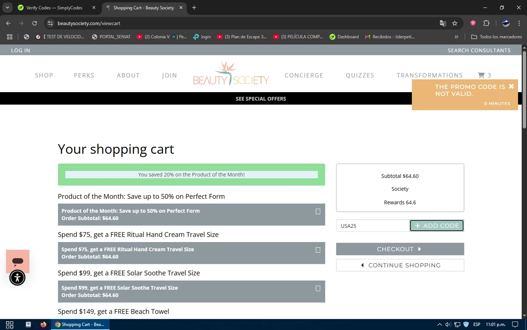The image size is (527, 330).
Task: Open the taskbar app left of Firefox
Action: pos(28,324)
